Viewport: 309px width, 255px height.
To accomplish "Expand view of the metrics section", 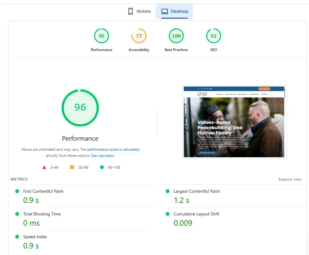I will point(290,179).
